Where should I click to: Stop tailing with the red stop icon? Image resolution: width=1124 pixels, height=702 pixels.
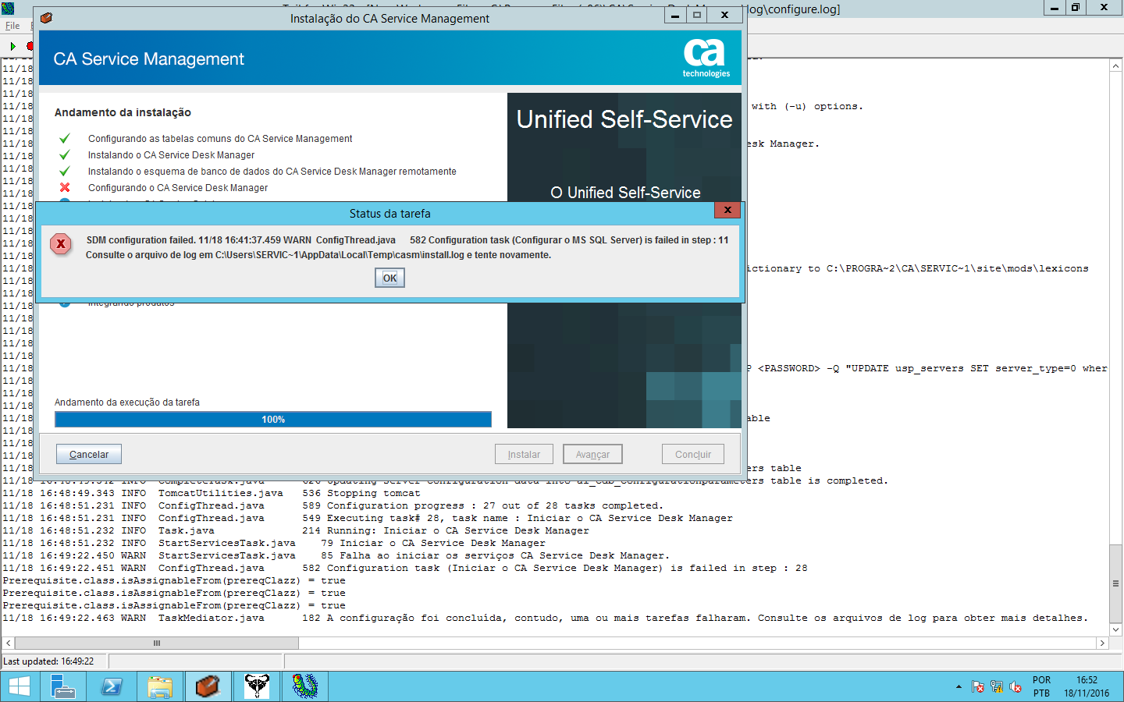pyautogui.click(x=30, y=46)
